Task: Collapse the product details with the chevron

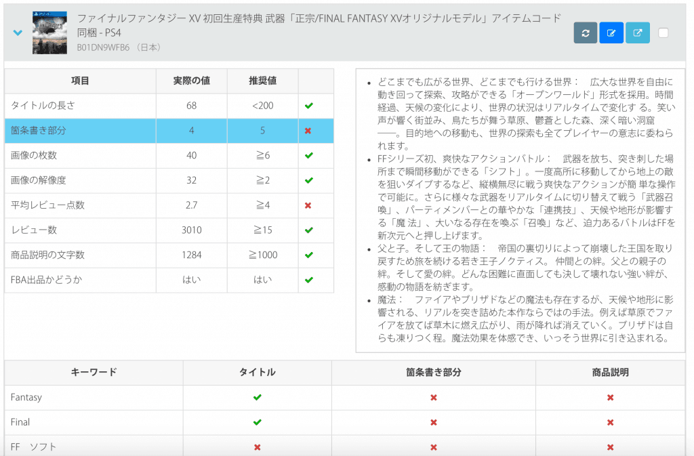Action: click(x=18, y=33)
